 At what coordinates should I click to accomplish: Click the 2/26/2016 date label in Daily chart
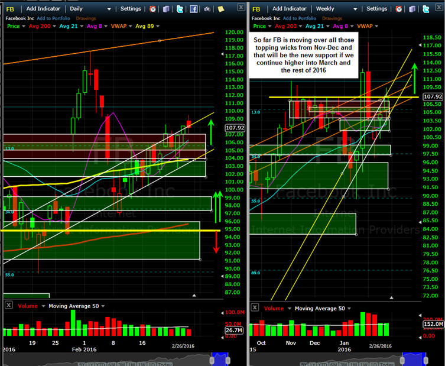point(183,346)
